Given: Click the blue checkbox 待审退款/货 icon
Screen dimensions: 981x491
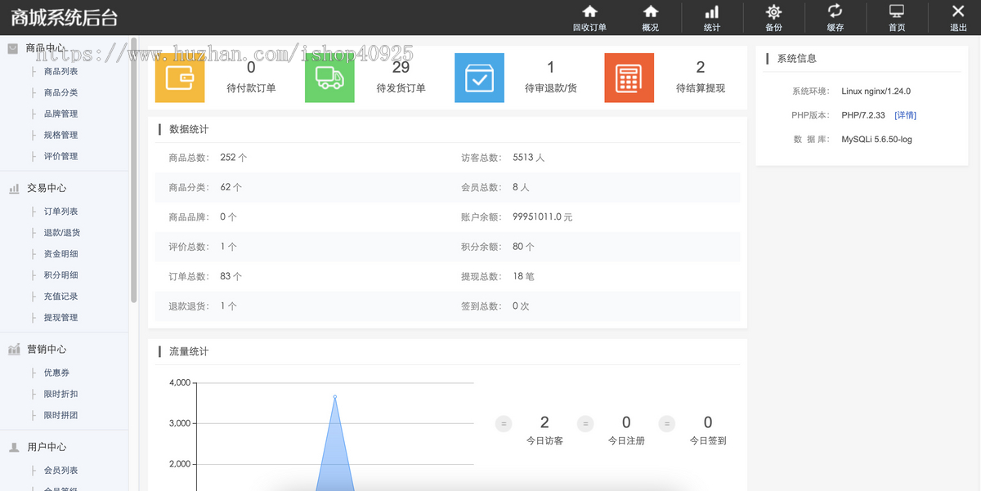Looking at the screenshot, I should (x=479, y=78).
